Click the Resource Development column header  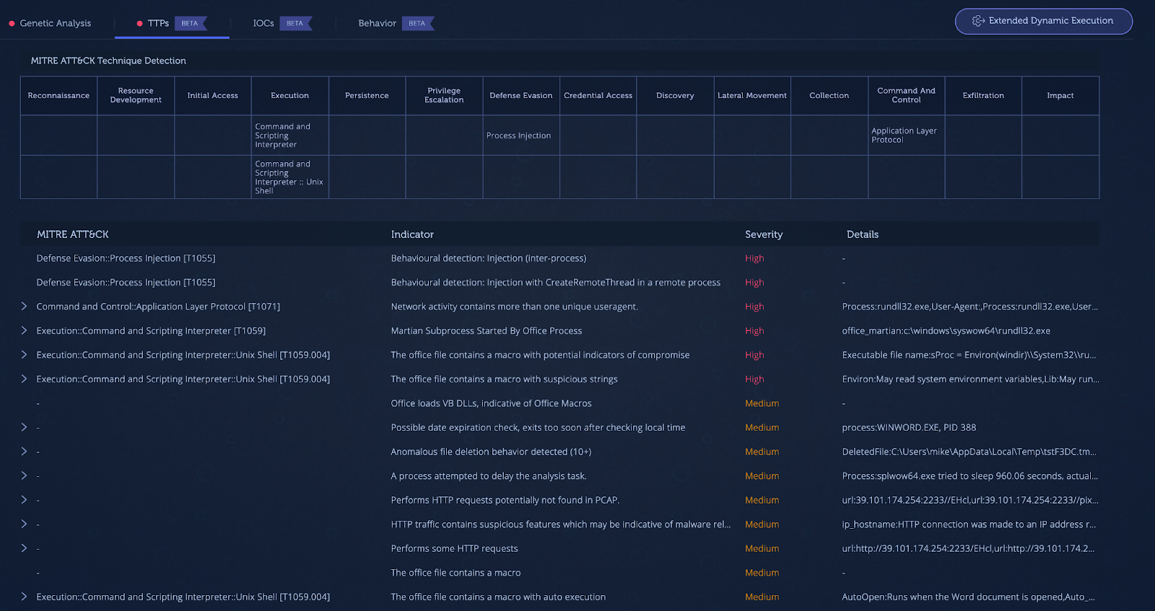[136, 95]
